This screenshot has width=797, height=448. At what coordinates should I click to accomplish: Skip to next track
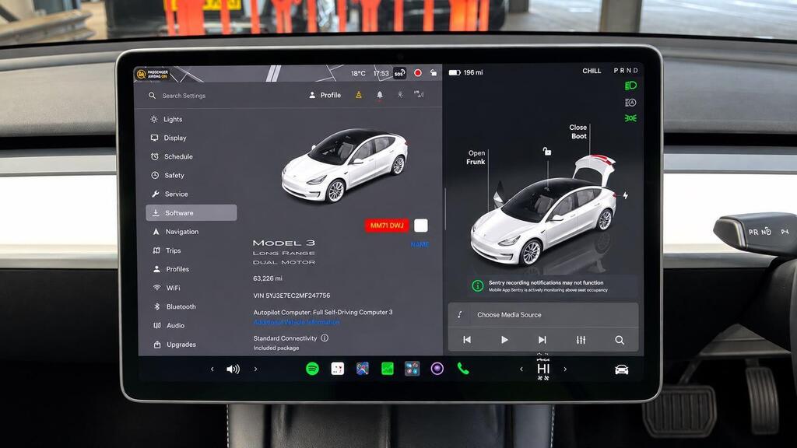pyautogui.click(x=542, y=340)
